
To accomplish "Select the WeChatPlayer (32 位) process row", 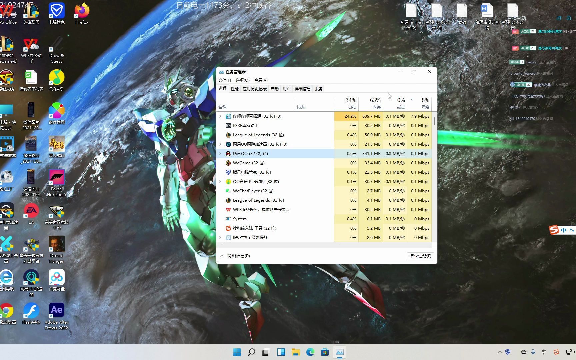I will coord(324,191).
